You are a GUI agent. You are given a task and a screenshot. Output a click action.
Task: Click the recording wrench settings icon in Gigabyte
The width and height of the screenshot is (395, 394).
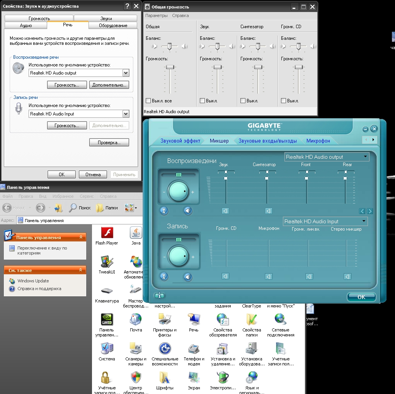164,277
